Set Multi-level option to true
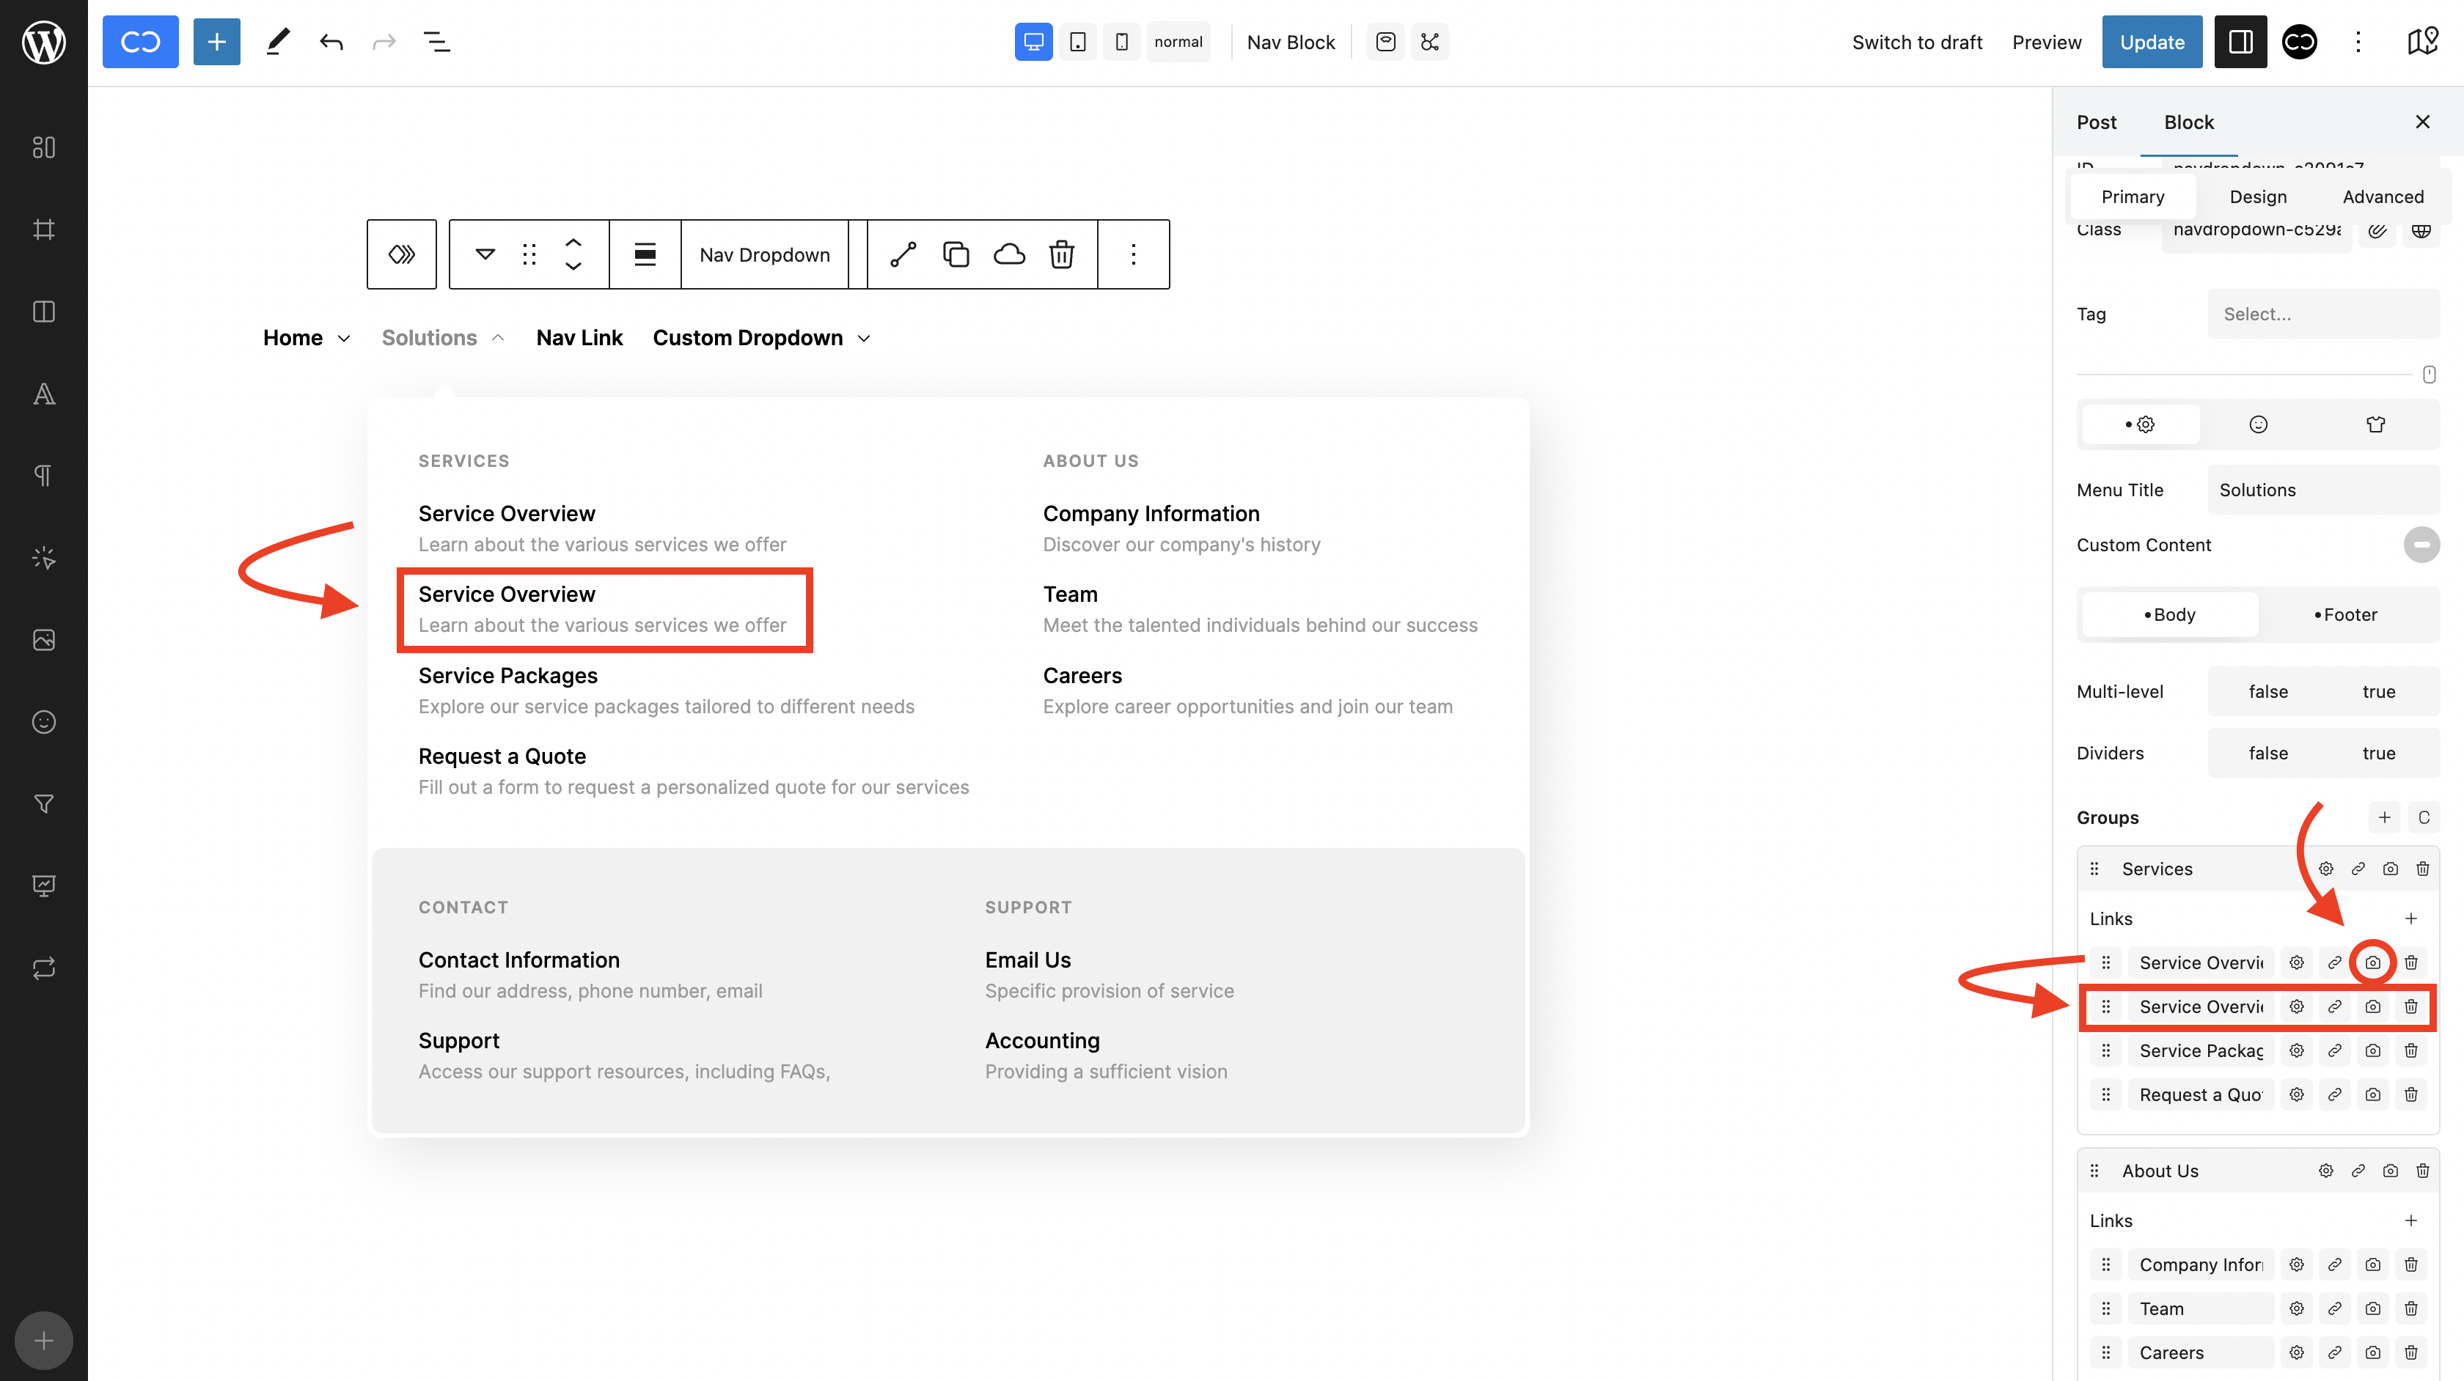2464x1381 pixels. click(2378, 691)
